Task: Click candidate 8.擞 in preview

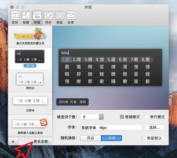Action: pos(146,59)
